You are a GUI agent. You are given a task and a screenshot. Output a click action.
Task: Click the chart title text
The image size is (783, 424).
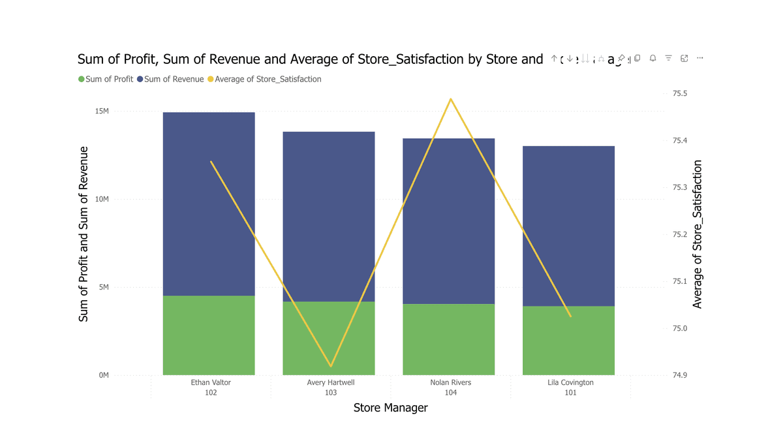(x=307, y=59)
